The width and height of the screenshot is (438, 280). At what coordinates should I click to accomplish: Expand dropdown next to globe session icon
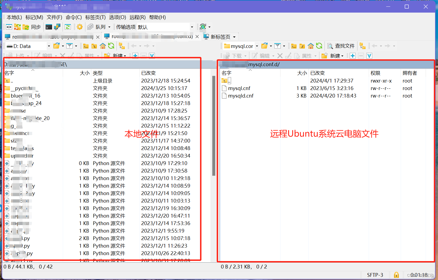[x=209, y=27]
